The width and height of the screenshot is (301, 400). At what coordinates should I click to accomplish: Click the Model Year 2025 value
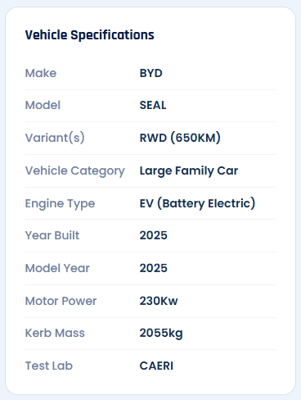coord(154,268)
